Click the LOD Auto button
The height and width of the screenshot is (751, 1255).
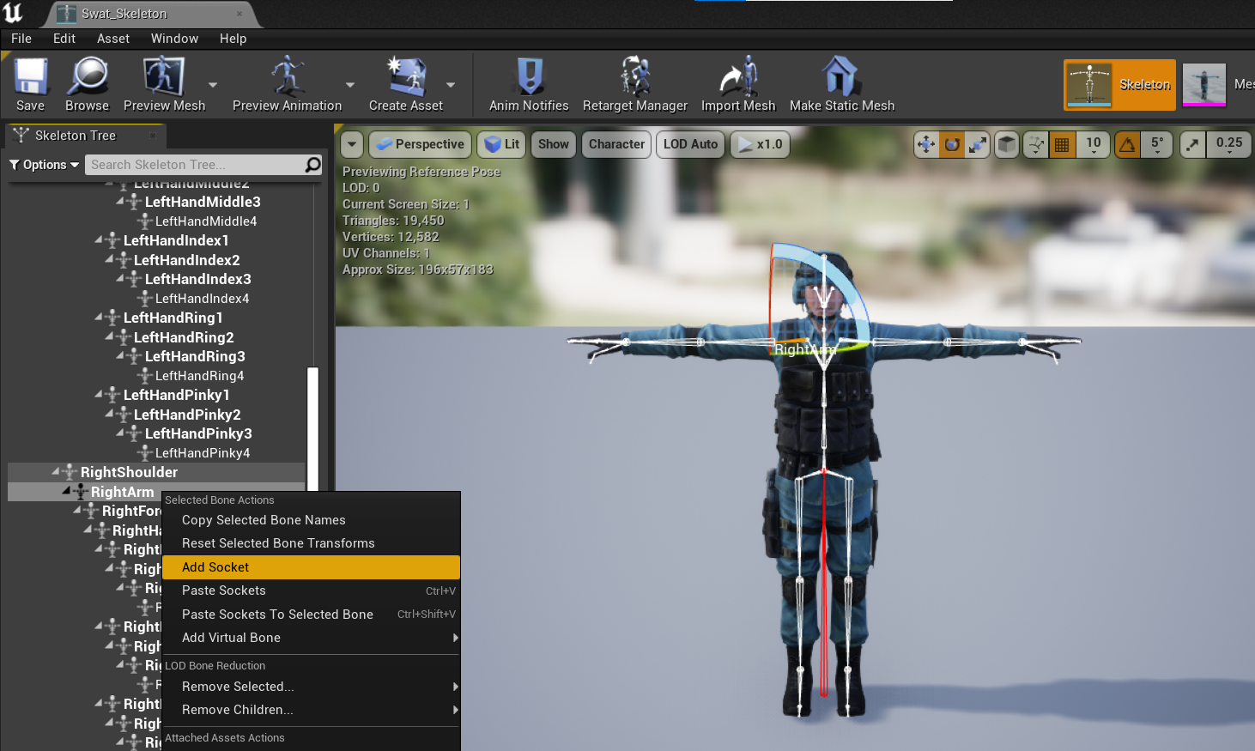pos(689,144)
